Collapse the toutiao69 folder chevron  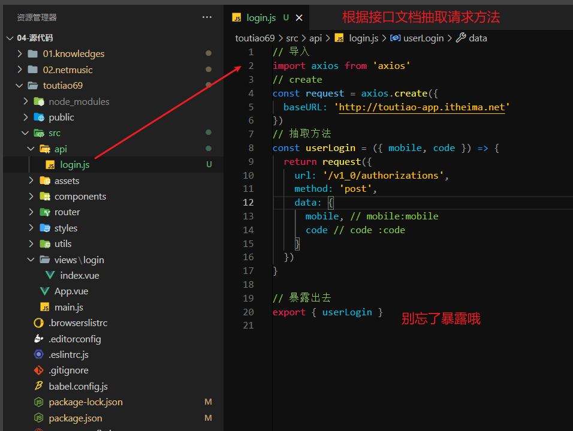19,86
